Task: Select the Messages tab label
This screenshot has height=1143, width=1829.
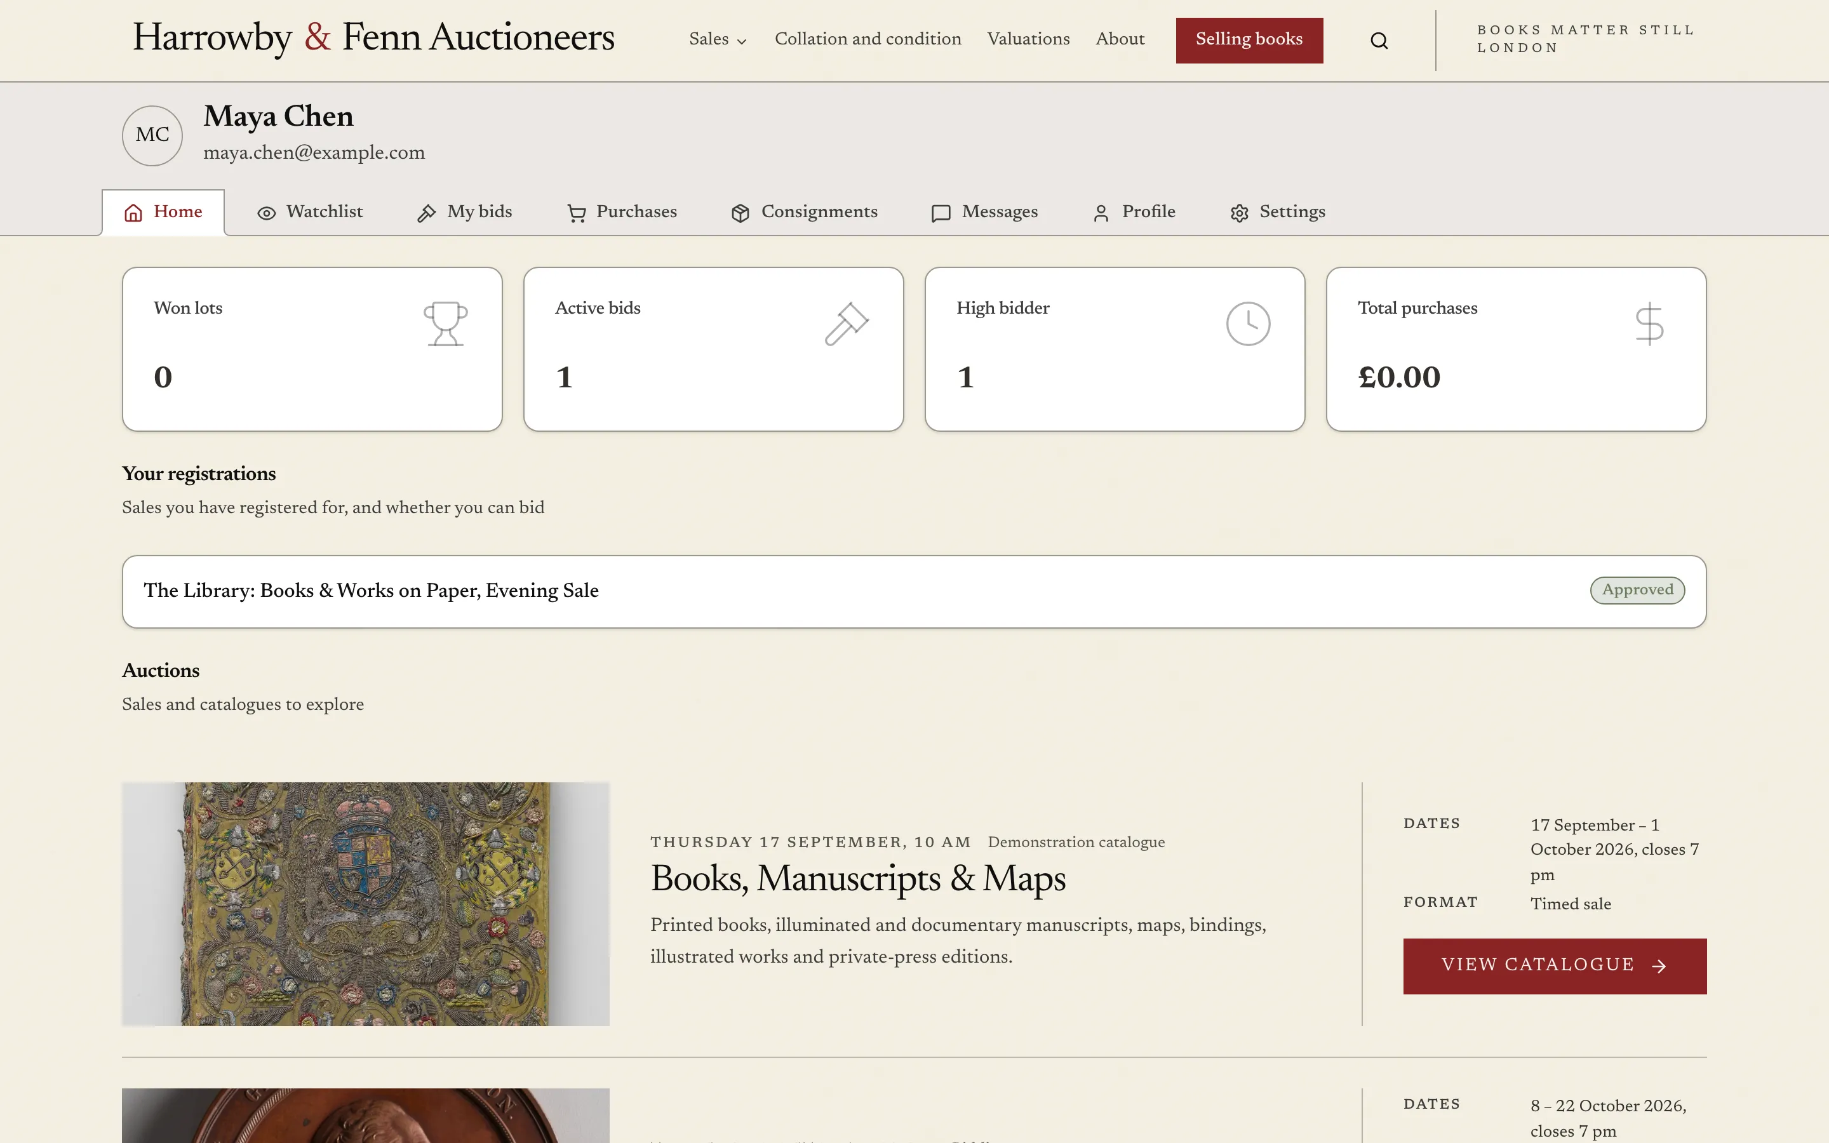Action: pyautogui.click(x=999, y=211)
